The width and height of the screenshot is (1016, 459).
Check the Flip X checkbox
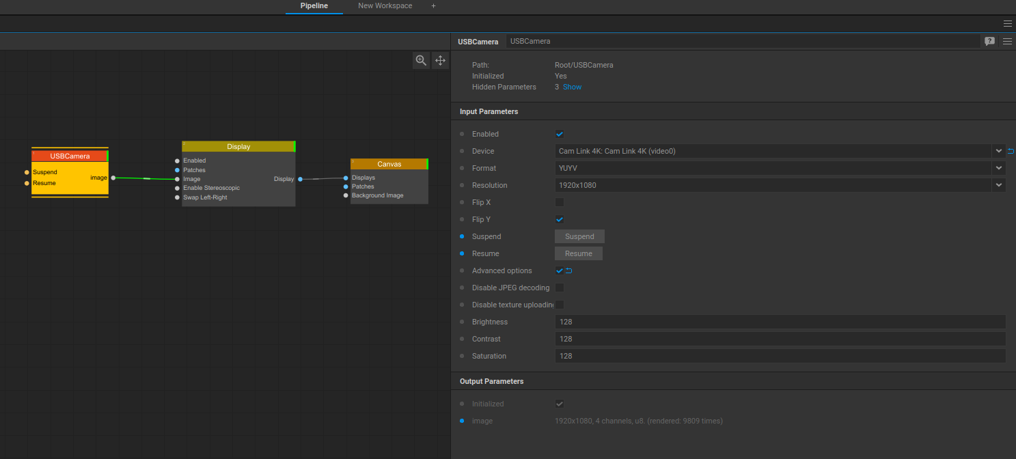click(x=560, y=202)
